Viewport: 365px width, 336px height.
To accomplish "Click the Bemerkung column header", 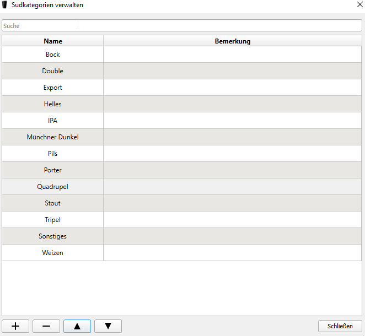I will point(232,41).
